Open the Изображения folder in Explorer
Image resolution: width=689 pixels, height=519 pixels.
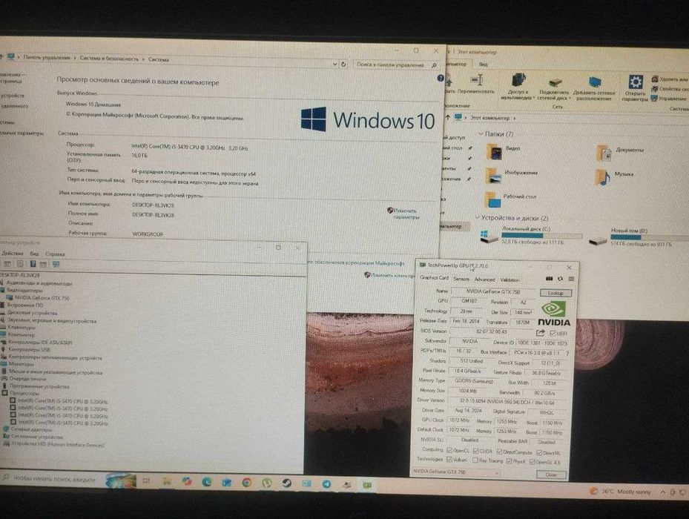pyautogui.click(x=512, y=175)
